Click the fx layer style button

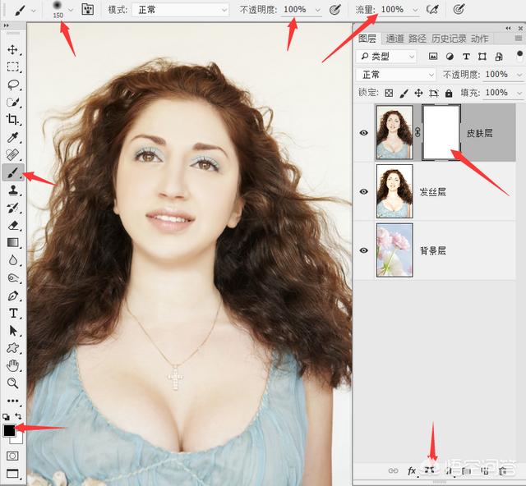coord(413,470)
